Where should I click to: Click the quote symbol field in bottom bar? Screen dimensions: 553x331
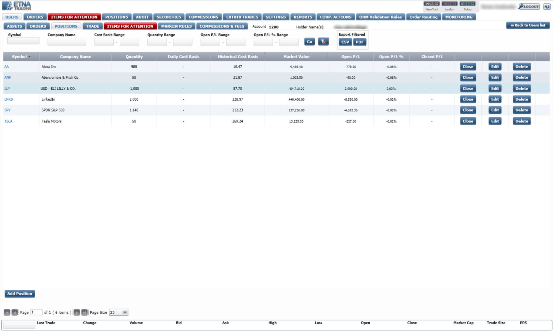pos(19,325)
